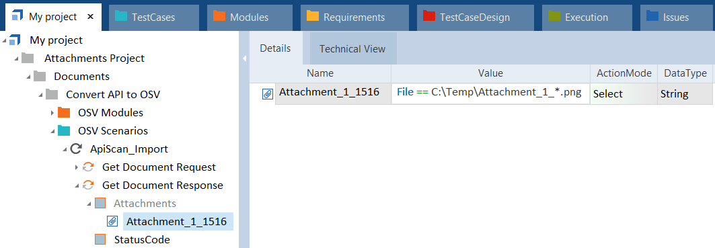Click the Value field with File path
This screenshot has width=715, height=248.
tap(490, 93)
